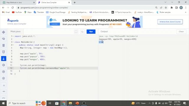This screenshot has height=106, width=189.
Task: Open the Flutter samples bookmark
Action: [163, 12]
